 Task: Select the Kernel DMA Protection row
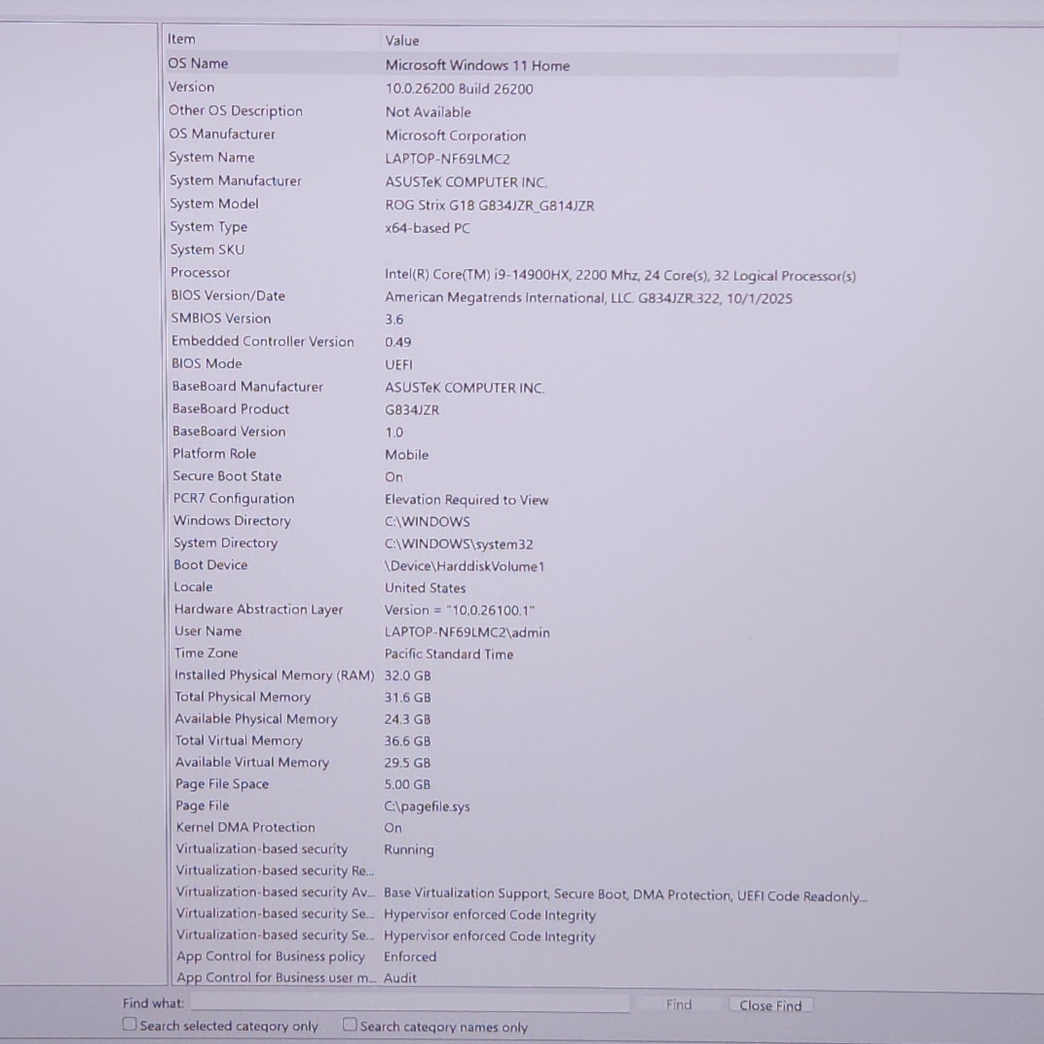(x=246, y=827)
